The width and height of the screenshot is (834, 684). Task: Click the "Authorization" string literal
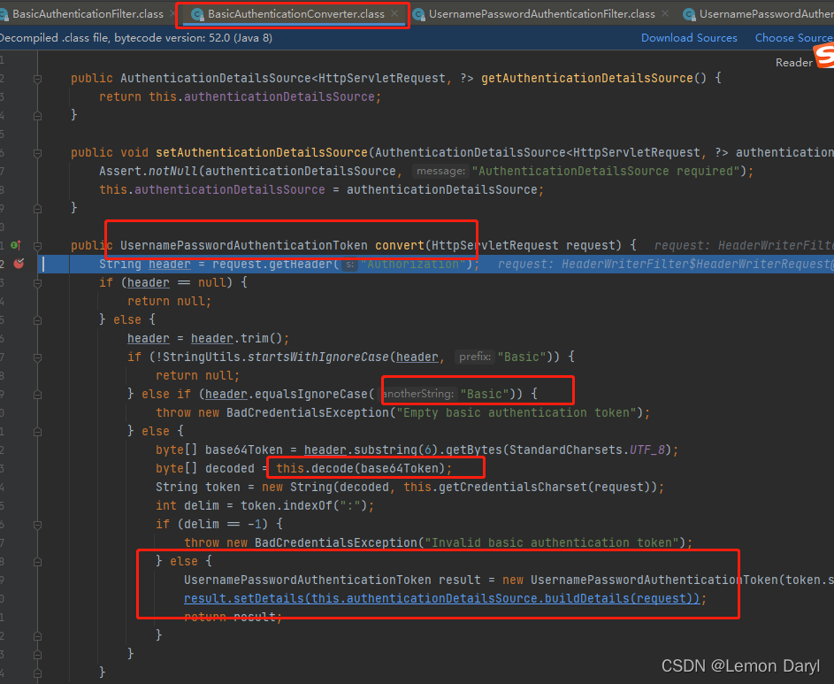[413, 265]
